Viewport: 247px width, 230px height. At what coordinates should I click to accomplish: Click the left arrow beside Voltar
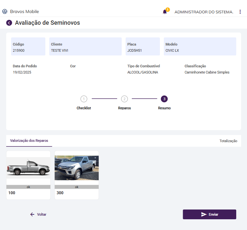pos(32,214)
